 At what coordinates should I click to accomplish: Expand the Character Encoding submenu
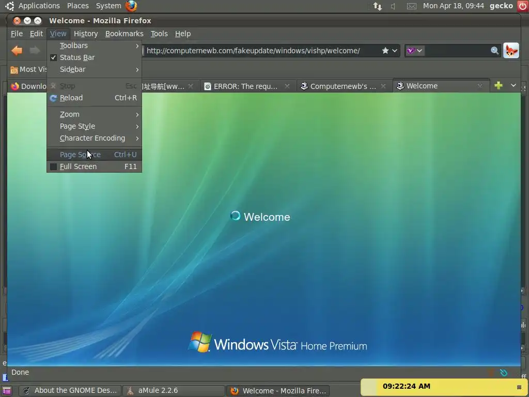click(x=94, y=138)
